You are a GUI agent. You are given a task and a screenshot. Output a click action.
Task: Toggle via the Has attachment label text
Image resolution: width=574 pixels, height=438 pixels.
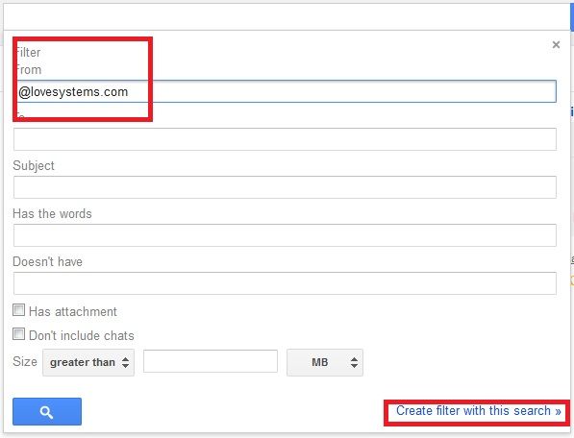click(73, 311)
